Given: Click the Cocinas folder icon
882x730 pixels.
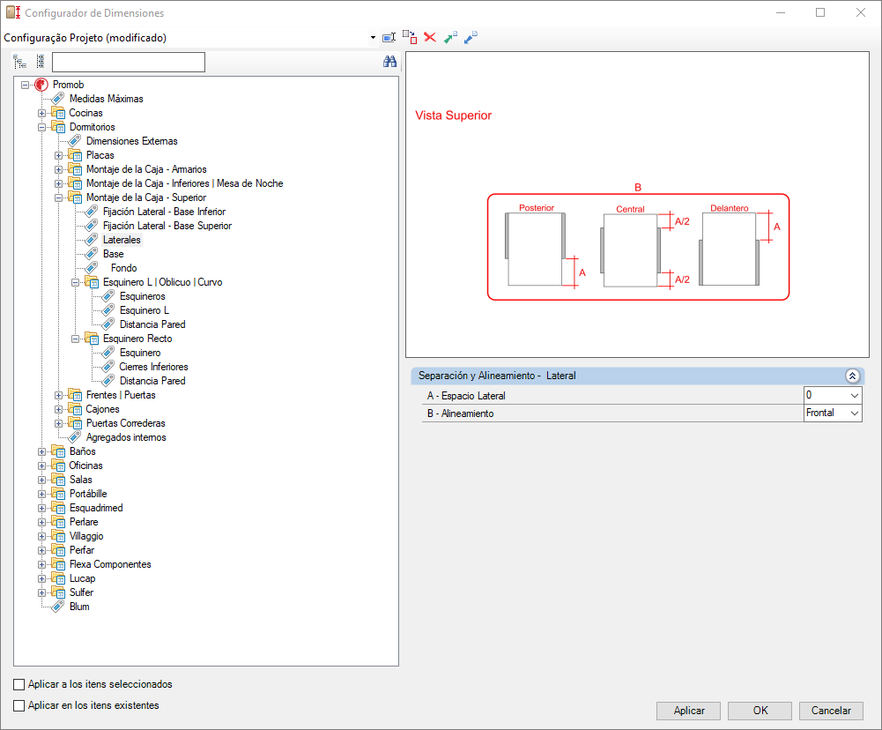Looking at the screenshot, I should coord(58,113).
